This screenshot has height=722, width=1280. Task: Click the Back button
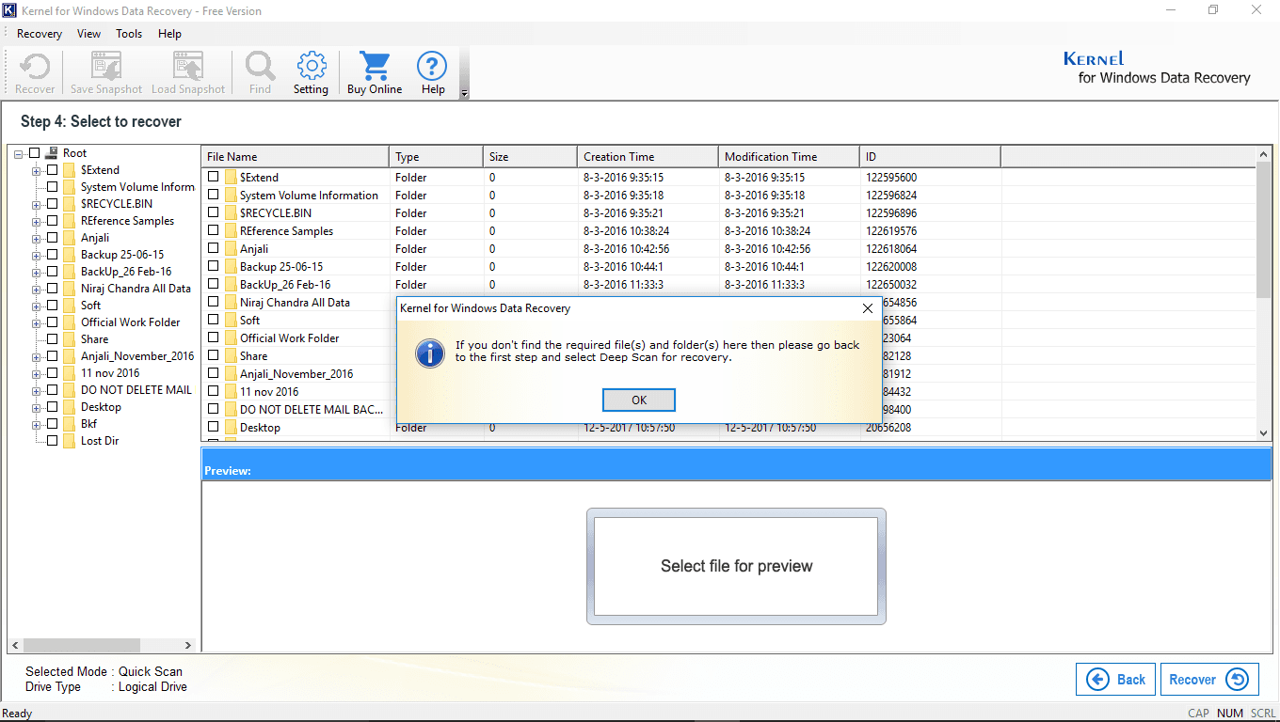[1116, 680]
